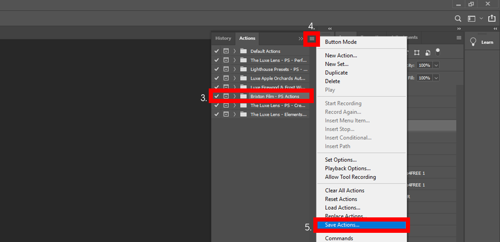Image resolution: width=500 pixels, height=242 pixels.
Task: Choose Save Actions... from the menu
Action: coord(342,225)
